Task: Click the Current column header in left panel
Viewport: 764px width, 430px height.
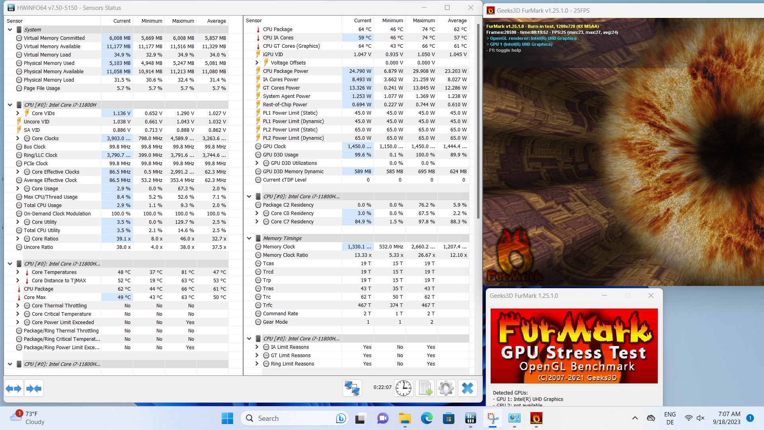Action: coord(117,21)
